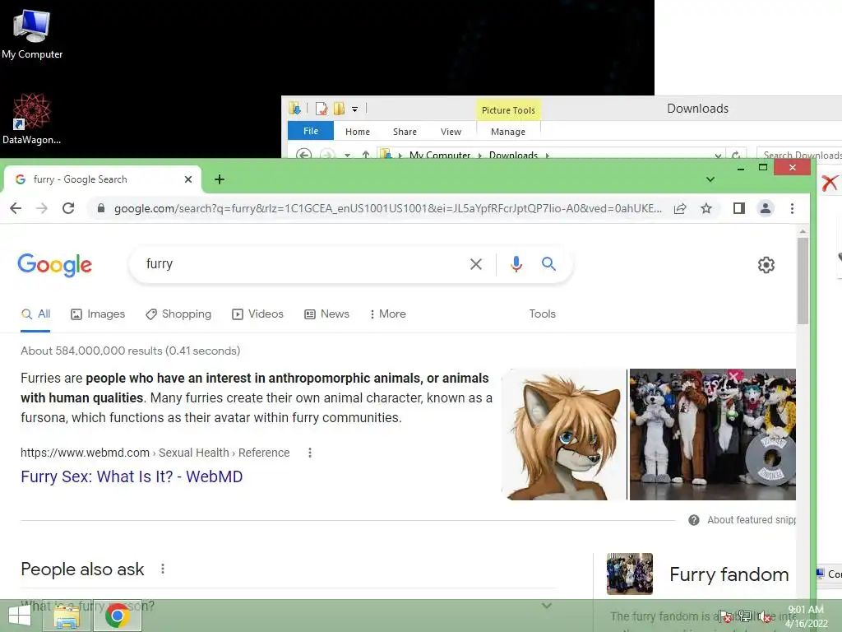
Task: Switch to Images results
Action: point(98,314)
